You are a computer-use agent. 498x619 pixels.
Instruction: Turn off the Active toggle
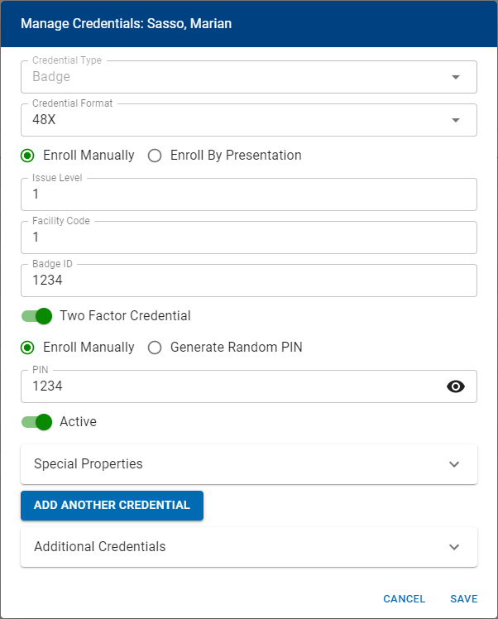point(37,422)
